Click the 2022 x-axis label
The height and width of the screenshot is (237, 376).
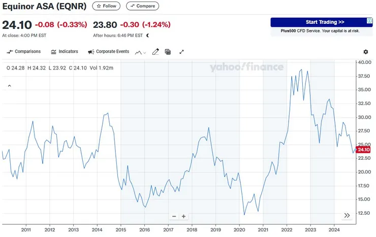(287, 230)
